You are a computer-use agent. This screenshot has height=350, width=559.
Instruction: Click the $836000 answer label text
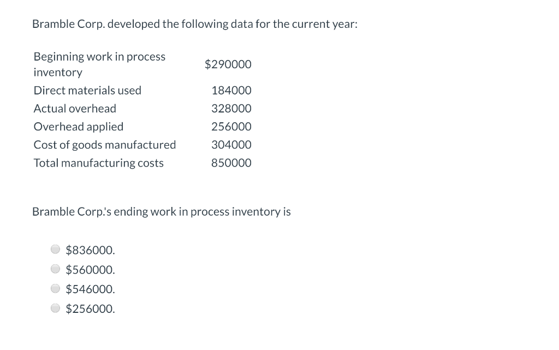pos(90,250)
